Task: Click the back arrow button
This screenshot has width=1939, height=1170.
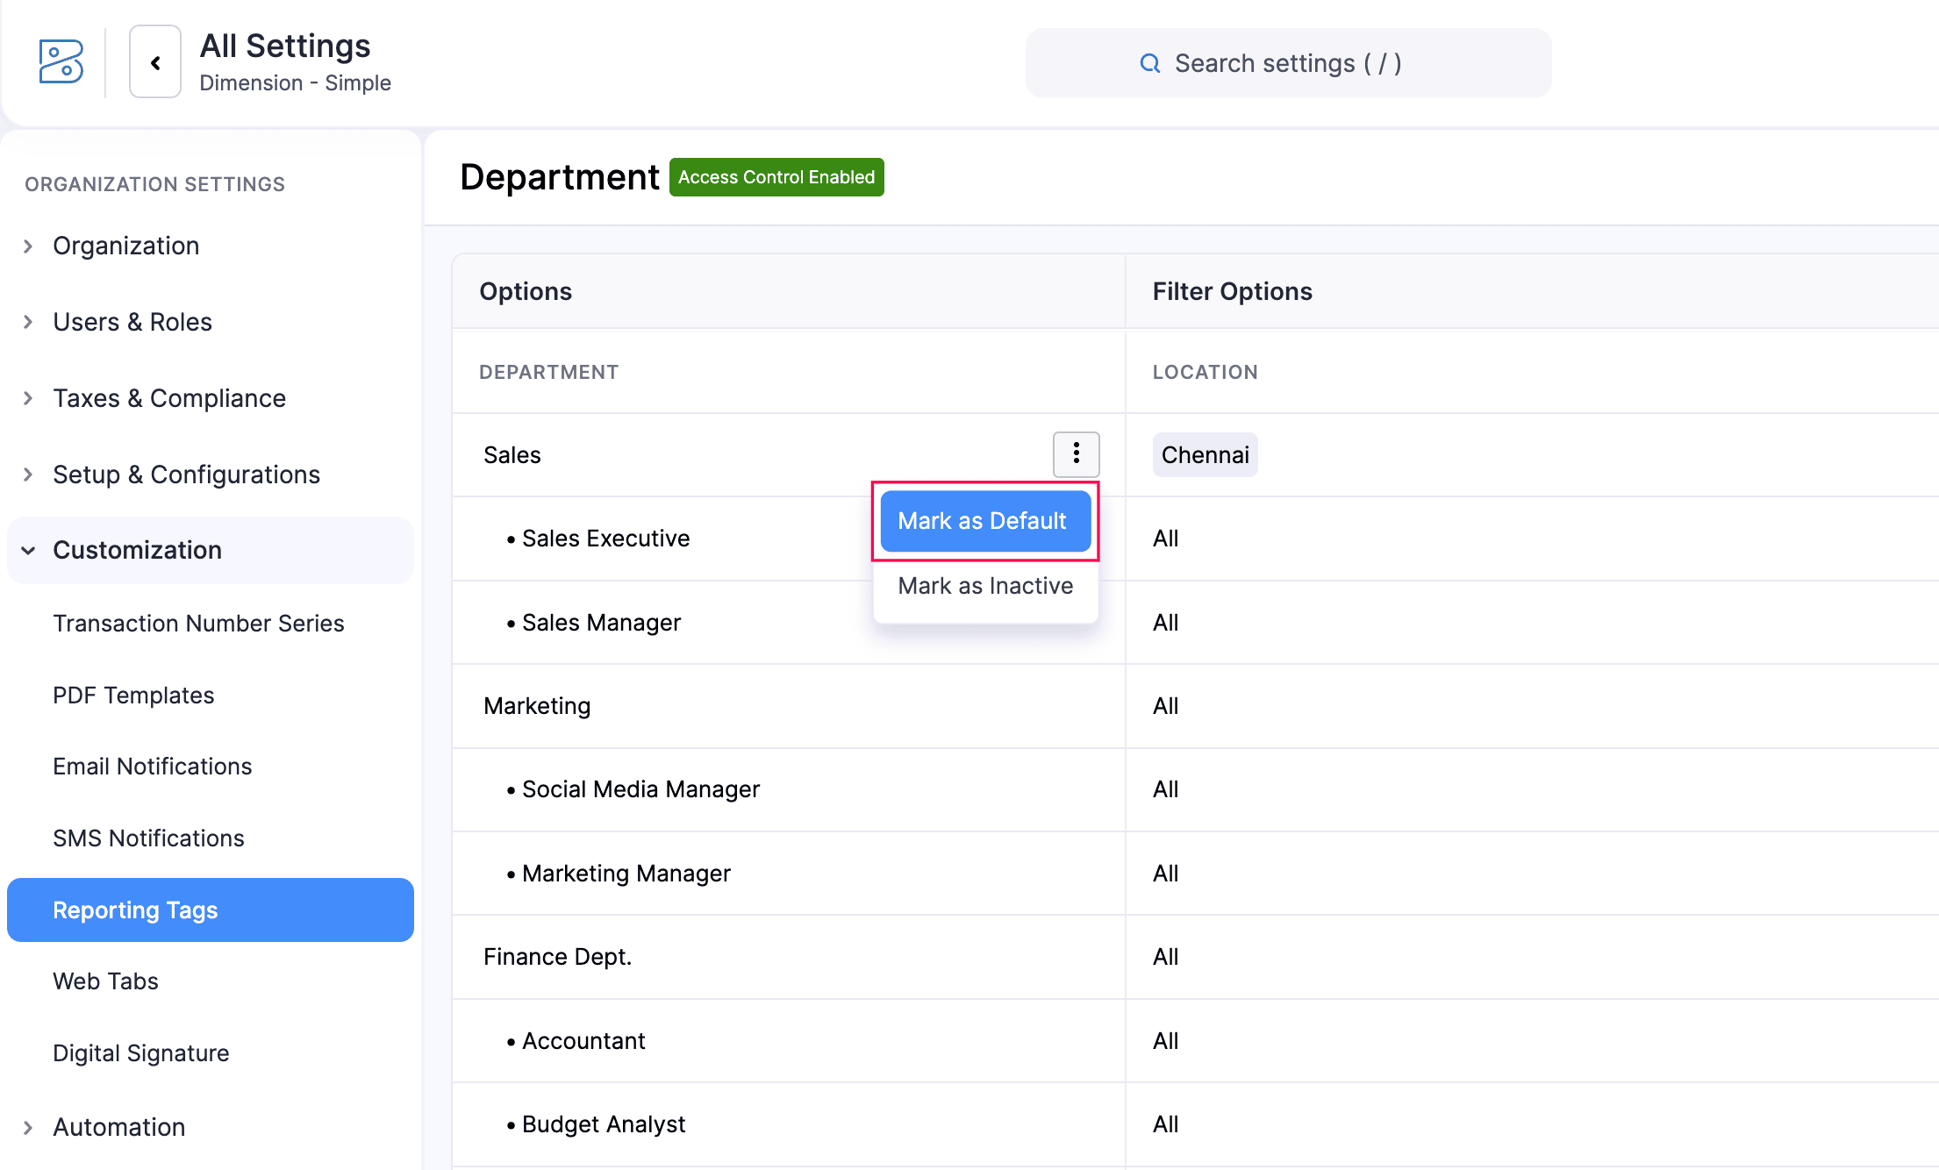Action: (155, 62)
